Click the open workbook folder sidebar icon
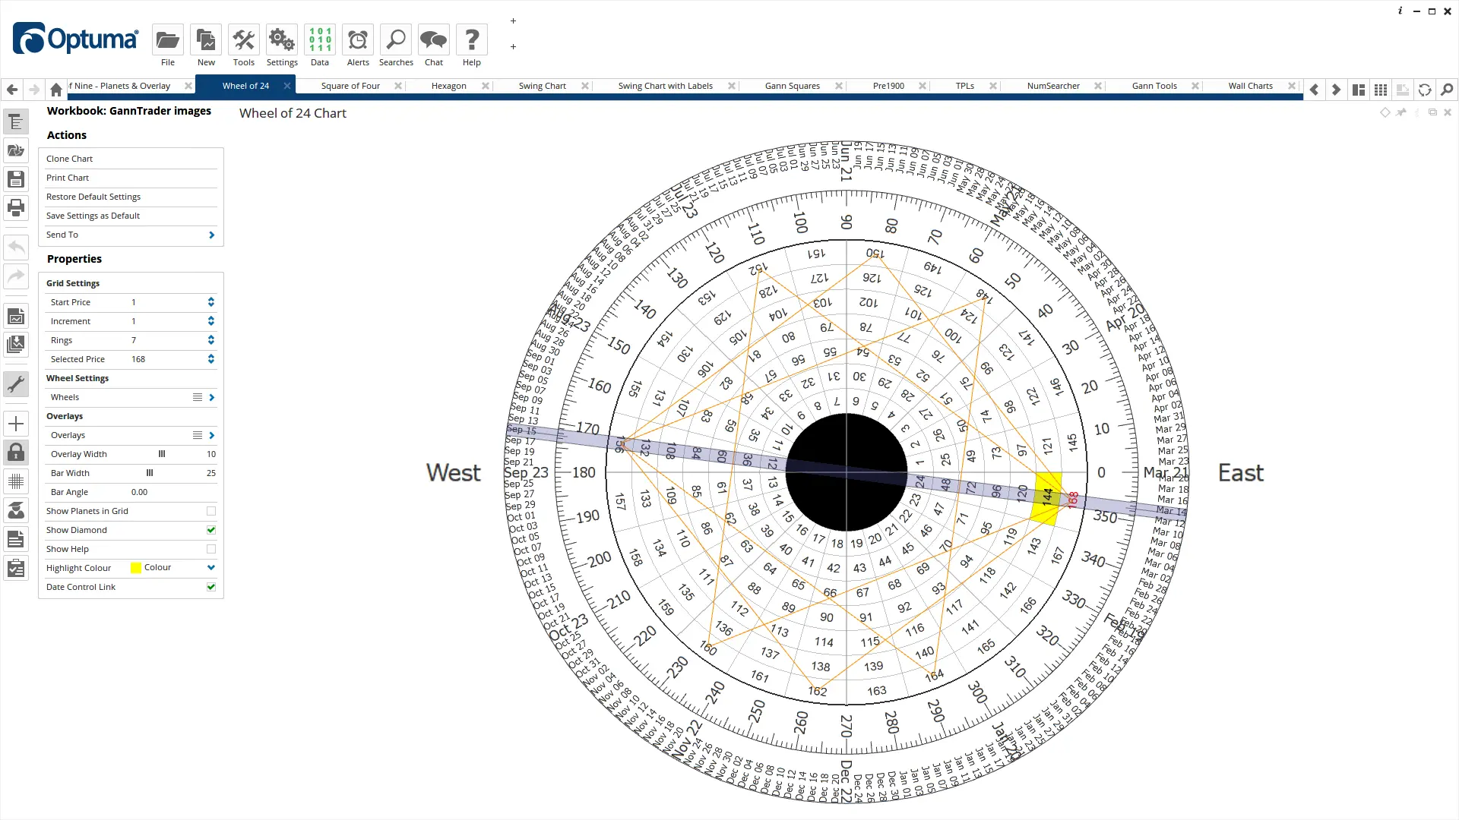The height and width of the screenshot is (820, 1459). [16, 150]
